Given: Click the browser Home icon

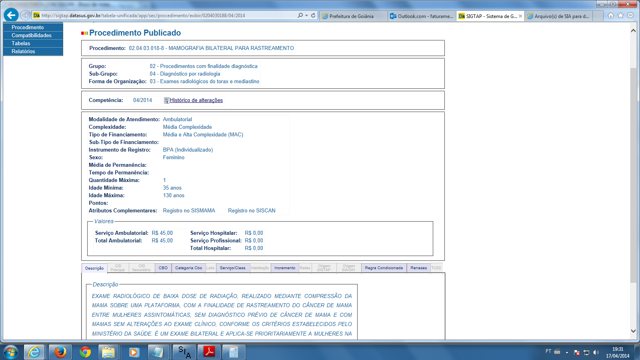Looking at the screenshot, I should [x=611, y=16].
